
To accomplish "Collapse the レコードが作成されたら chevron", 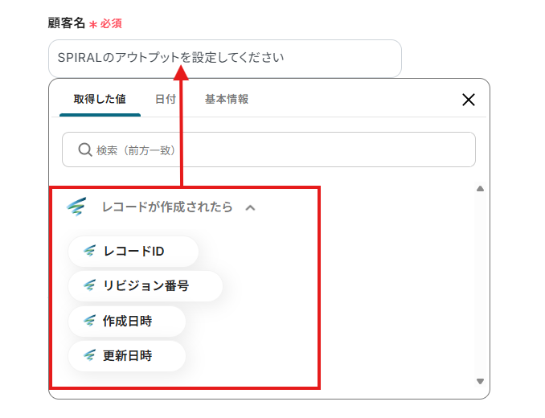I will point(250,207).
